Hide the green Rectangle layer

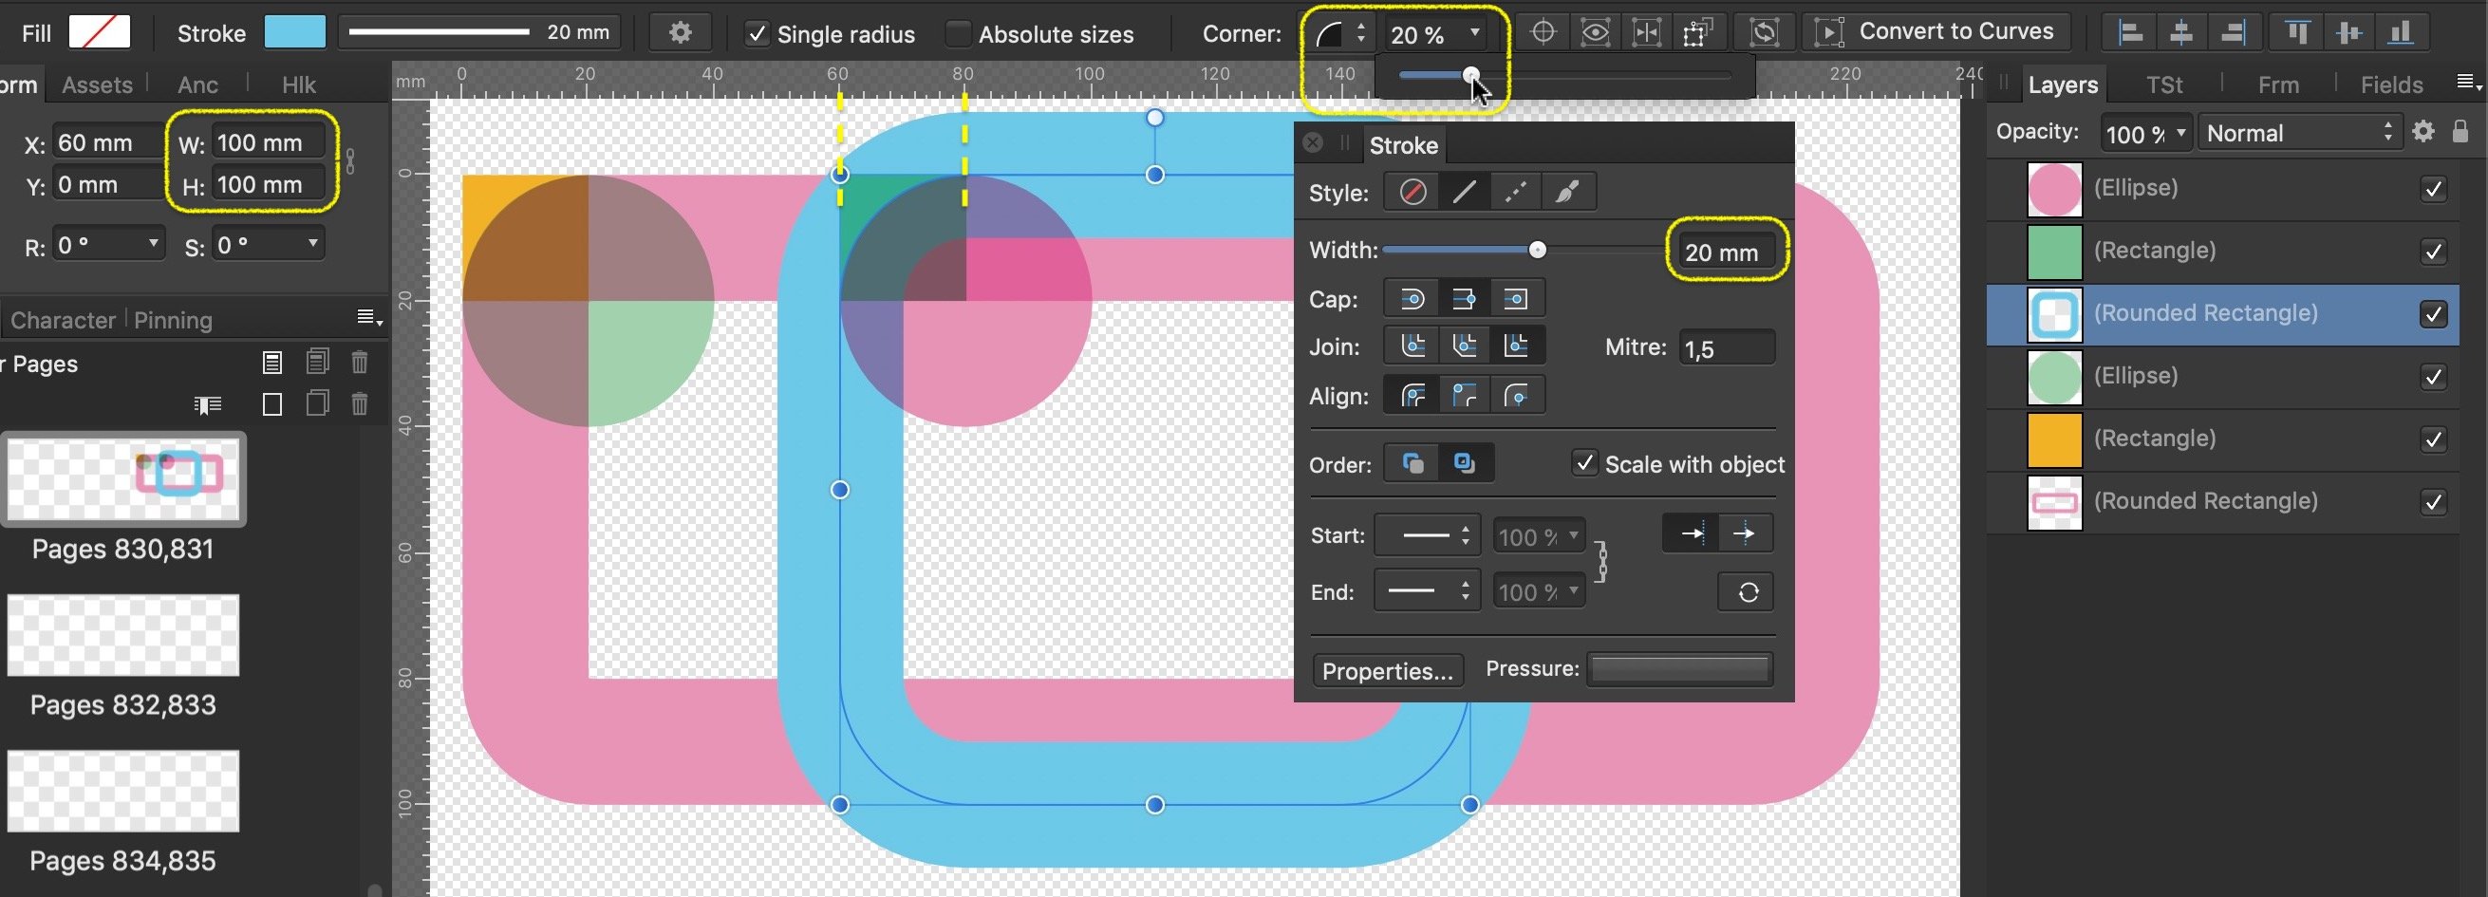[2433, 251]
